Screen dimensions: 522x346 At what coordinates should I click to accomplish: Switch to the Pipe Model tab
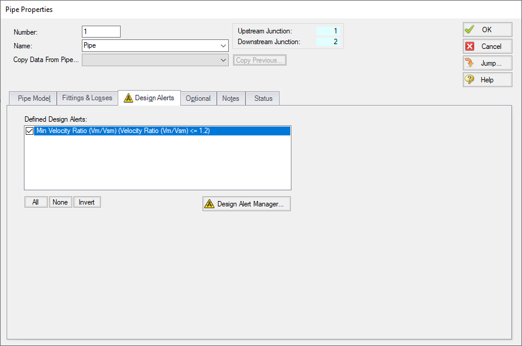point(33,98)
